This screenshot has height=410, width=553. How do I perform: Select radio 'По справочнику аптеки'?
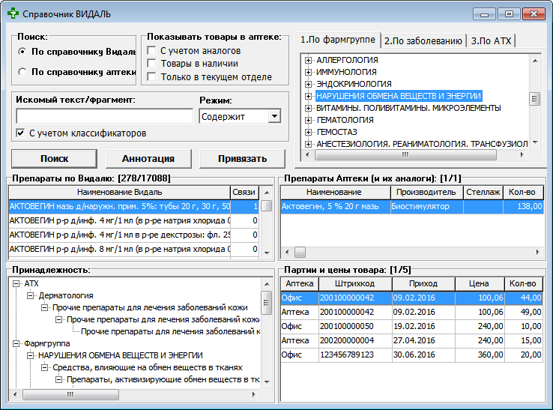22,72
